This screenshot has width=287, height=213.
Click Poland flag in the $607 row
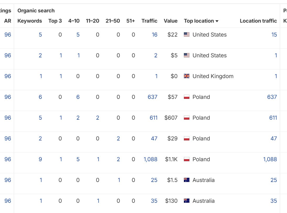coord(187,118)
